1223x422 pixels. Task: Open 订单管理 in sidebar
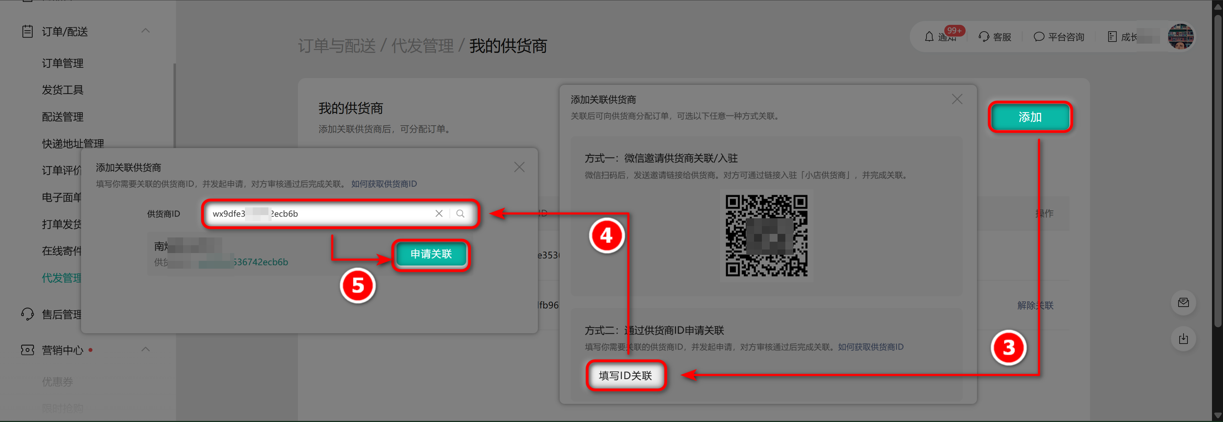pos(63,63)
